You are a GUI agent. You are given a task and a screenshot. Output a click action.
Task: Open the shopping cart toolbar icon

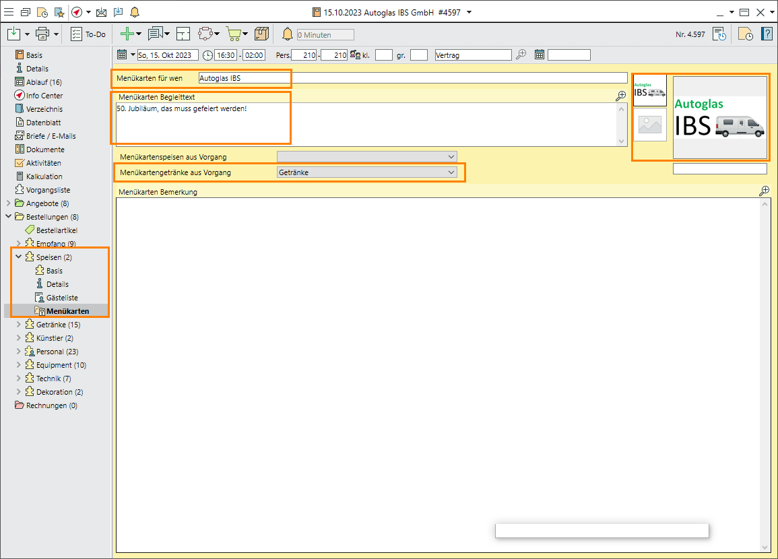(x=233, y=34)
